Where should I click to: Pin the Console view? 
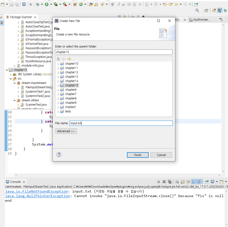coord(207,182)
